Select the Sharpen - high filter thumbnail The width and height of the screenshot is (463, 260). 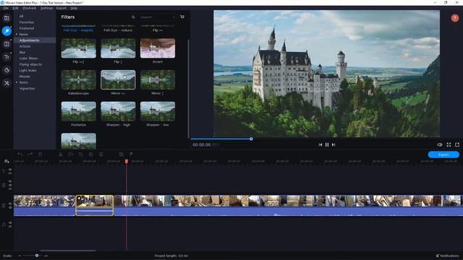coord(118,111)
